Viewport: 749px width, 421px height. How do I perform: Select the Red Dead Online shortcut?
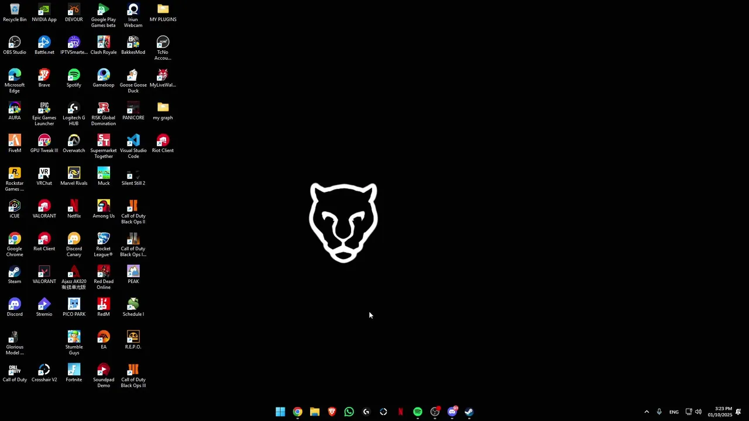tap(104, 278)
